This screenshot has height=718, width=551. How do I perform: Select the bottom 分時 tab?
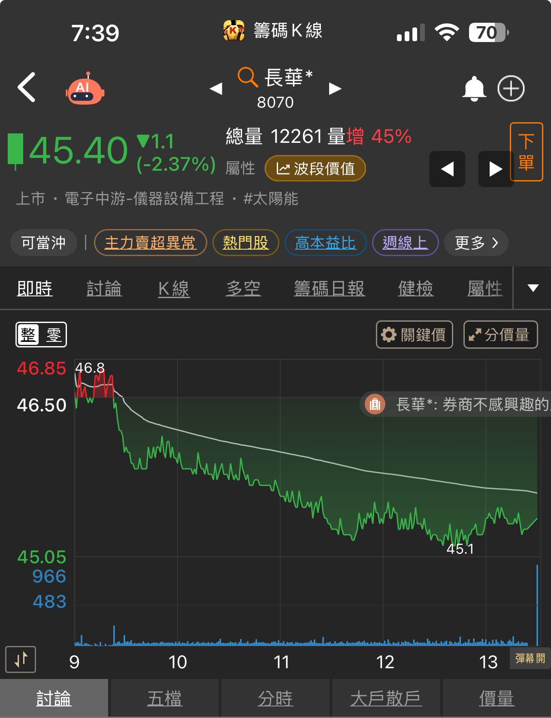(275, 698)
